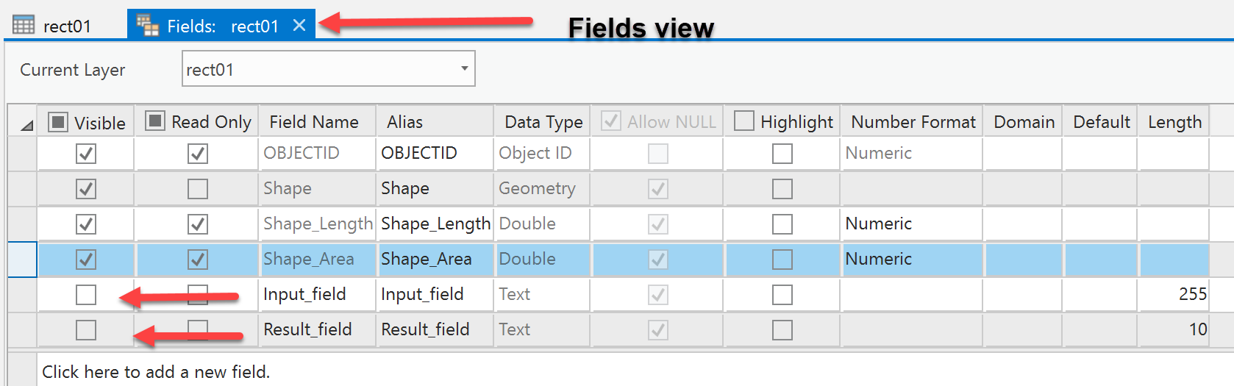Check Highlight for the Shape_Length field
The height and width of the screenshot is (386, 1234).
[x=782, y=224]
